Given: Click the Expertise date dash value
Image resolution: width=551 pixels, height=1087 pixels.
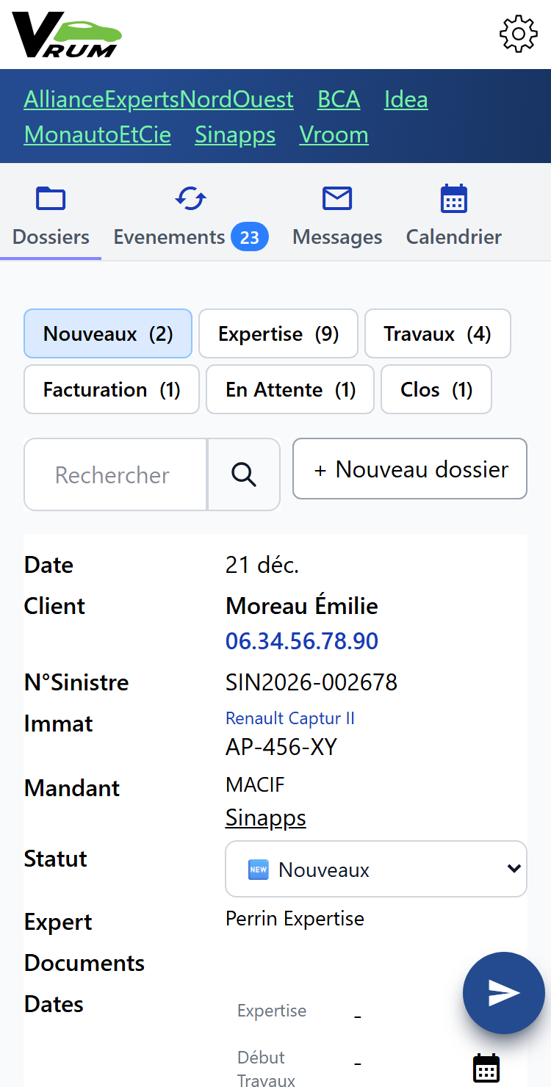Looking at the screenshot, I should coord(358,1016).
